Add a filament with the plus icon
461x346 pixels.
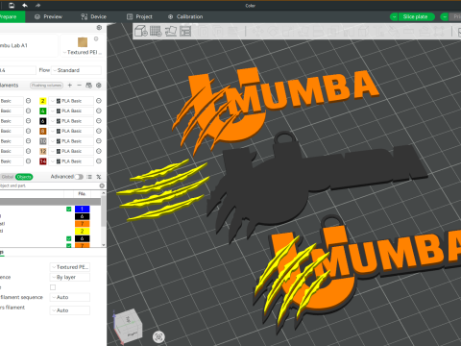tap(70, 86)
